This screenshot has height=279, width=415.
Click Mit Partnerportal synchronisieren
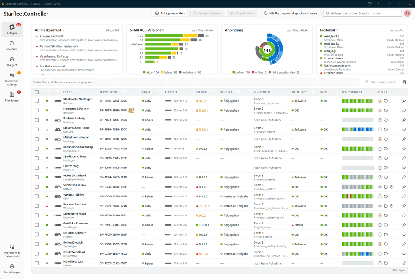point(290,13)
